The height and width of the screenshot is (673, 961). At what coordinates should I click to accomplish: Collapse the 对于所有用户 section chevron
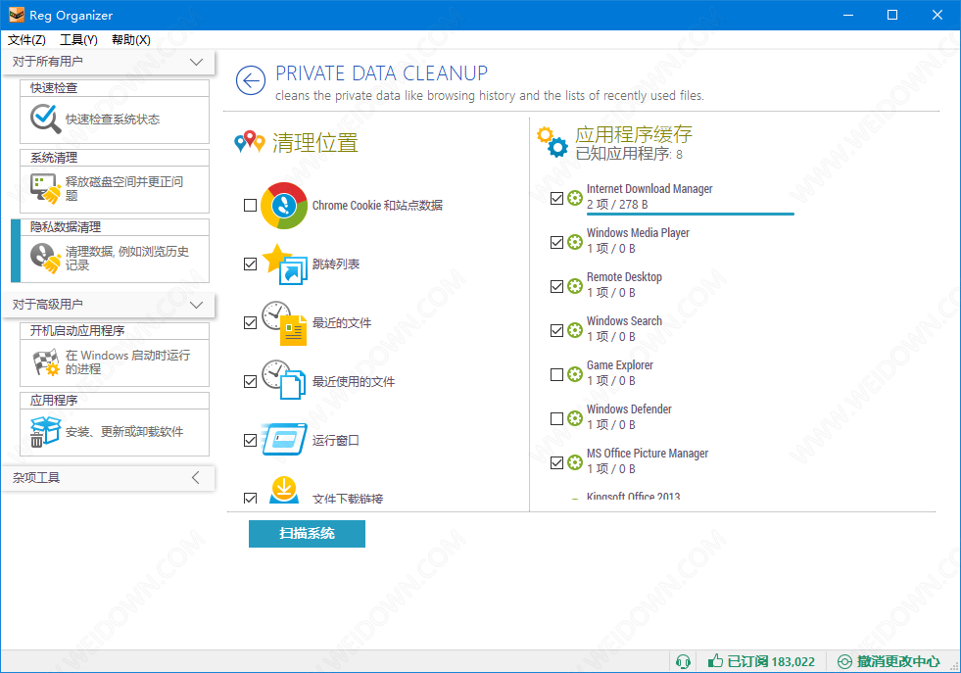tap(196, 62)
